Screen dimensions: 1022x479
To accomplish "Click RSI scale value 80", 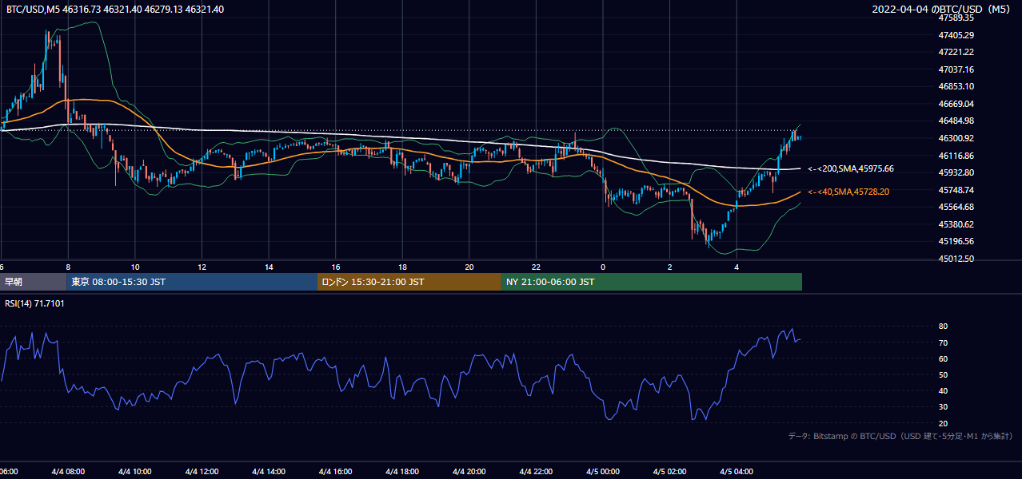I will pyautogui.click(x=943, y=327).
